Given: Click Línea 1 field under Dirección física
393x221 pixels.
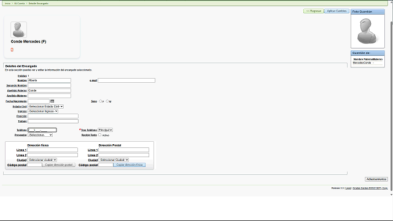Looking at the screenshot, I should pos(53,150).
